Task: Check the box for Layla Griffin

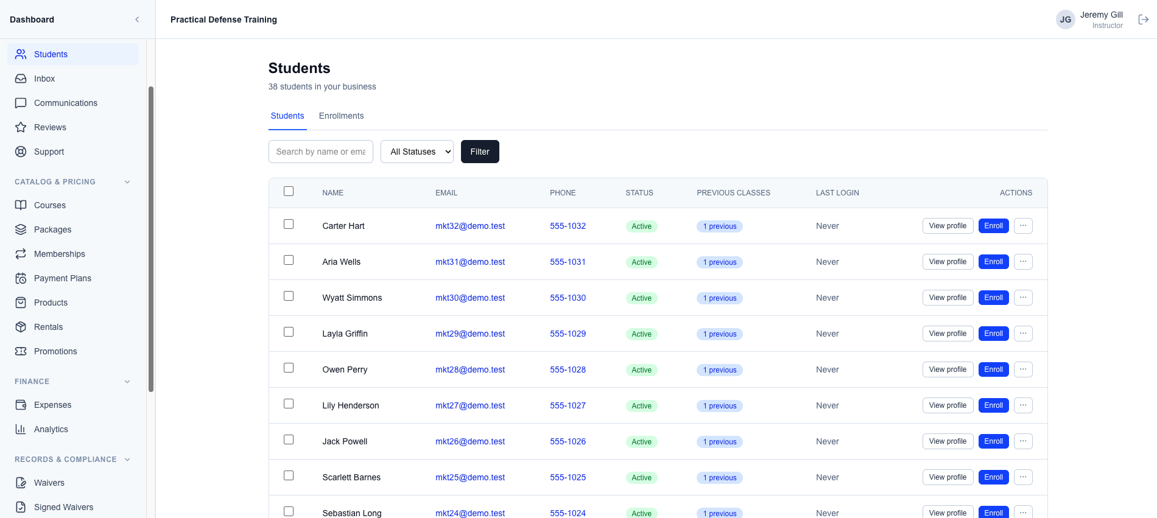Action: (289, 332)
